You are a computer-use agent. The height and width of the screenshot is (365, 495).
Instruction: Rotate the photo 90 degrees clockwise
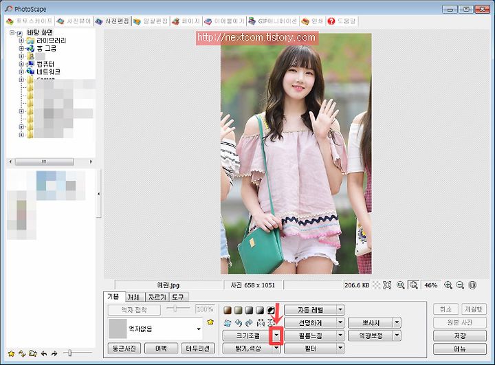(x=249, y=322)
